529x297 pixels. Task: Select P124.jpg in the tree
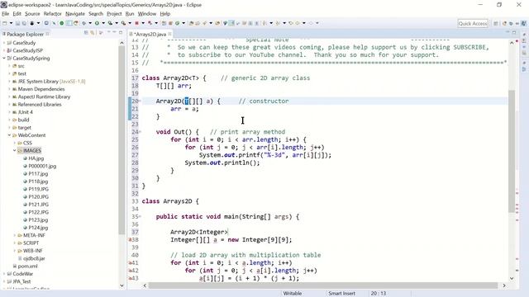click(x=38, y=228)
